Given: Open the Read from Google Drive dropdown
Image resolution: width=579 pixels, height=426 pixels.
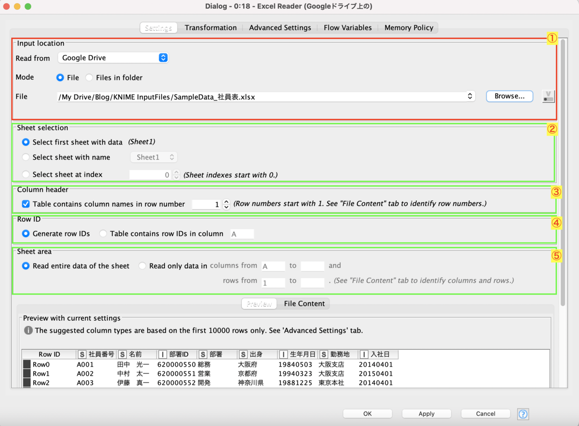Looking at the screenshot, I should (x=113, y=57).
